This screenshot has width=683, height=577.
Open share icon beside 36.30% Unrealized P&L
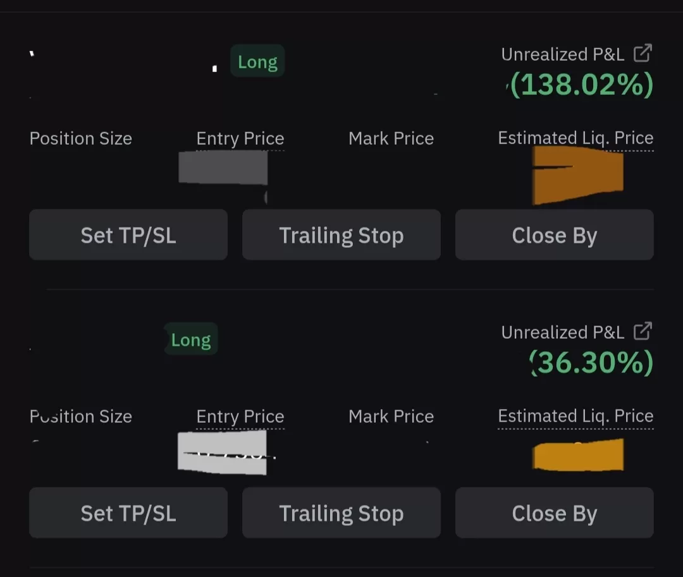pos(643,331)
